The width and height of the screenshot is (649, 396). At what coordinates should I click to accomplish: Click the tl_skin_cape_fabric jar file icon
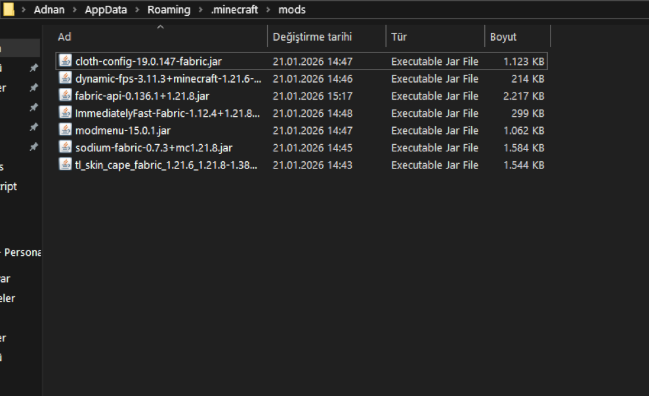[x=65, y=165]
